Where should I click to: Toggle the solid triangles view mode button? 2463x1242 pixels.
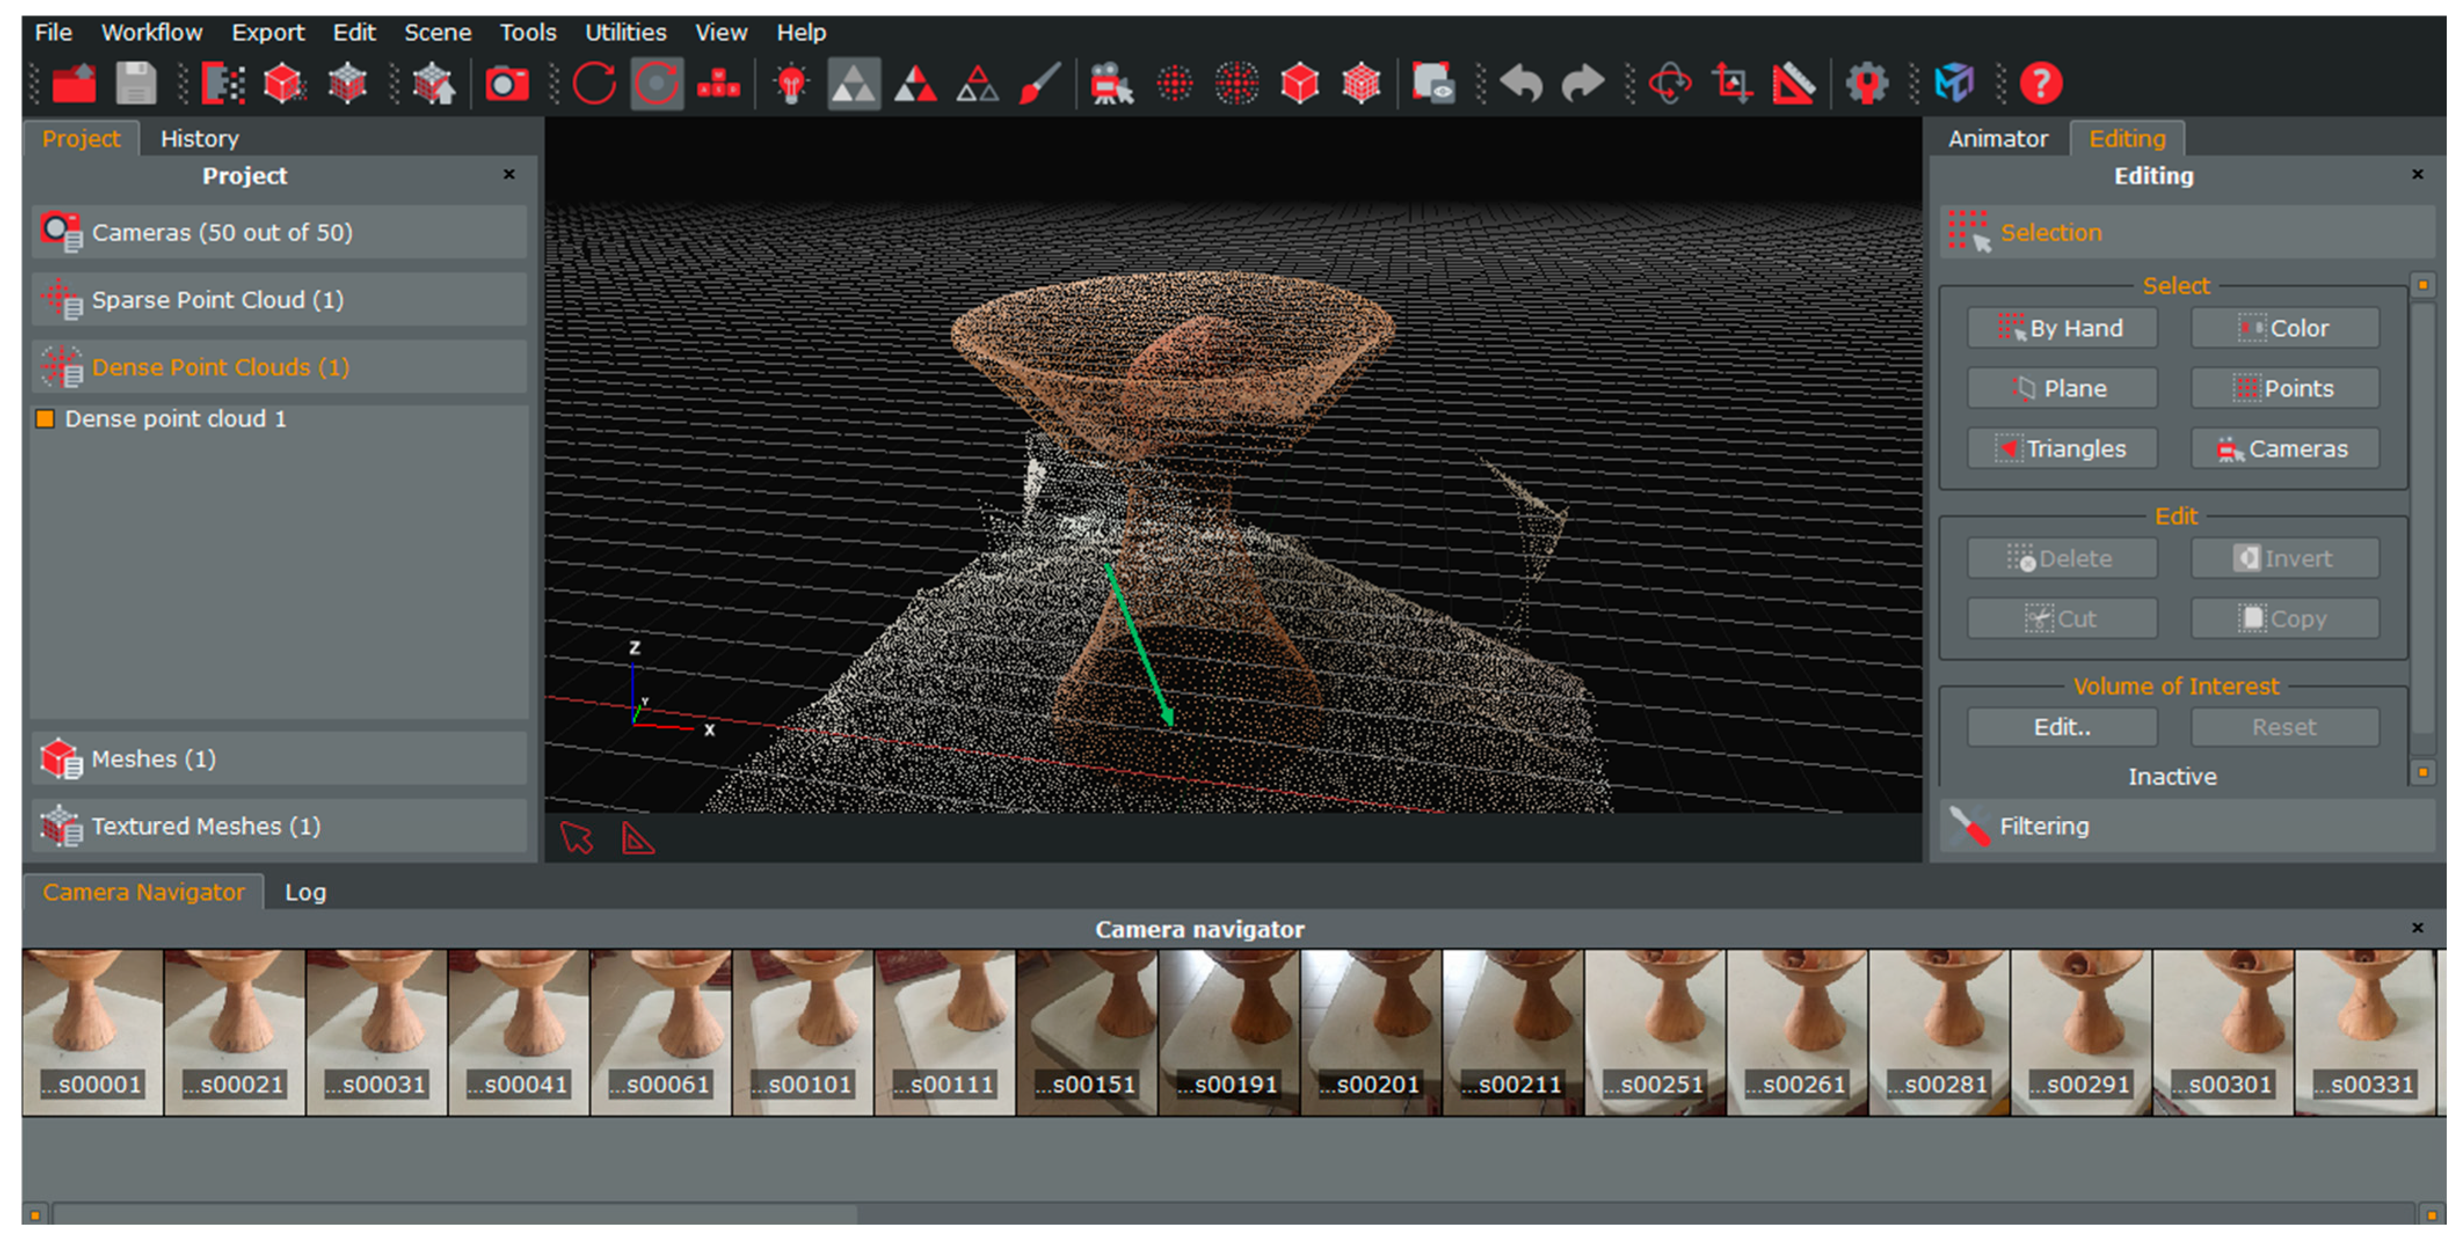pos(854,84)
